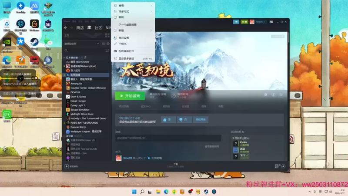Open 显示设置 from context menu
The width and height of the screenshot is (348, 196).
tap(133, 38)
